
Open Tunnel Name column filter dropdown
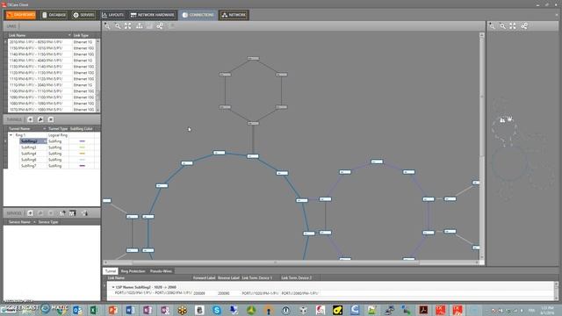coord(45,129)
